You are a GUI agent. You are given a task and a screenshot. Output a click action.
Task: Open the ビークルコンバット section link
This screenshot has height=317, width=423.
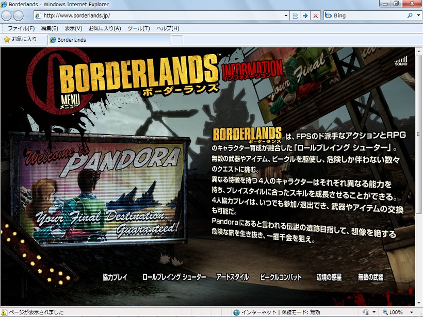281,277
